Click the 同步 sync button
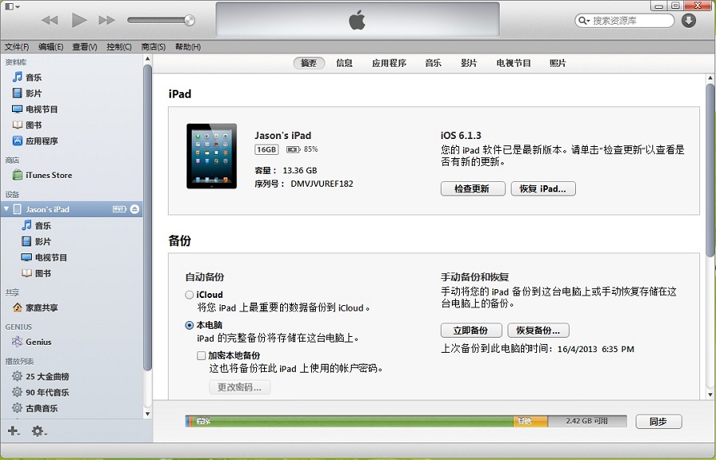This screenshot has width=716, height=460. coord(659,421)
